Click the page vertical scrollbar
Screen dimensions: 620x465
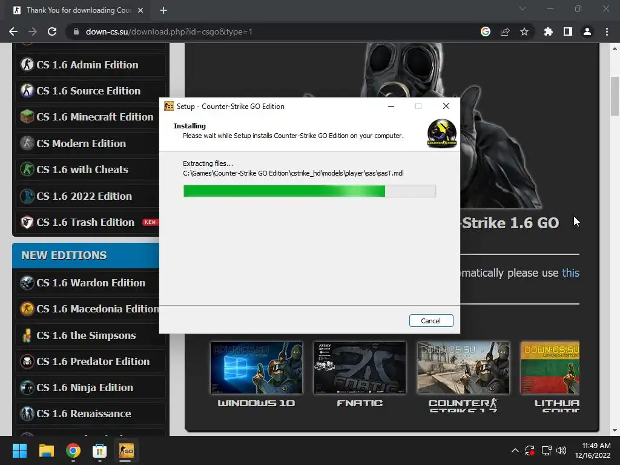point(615,96)
